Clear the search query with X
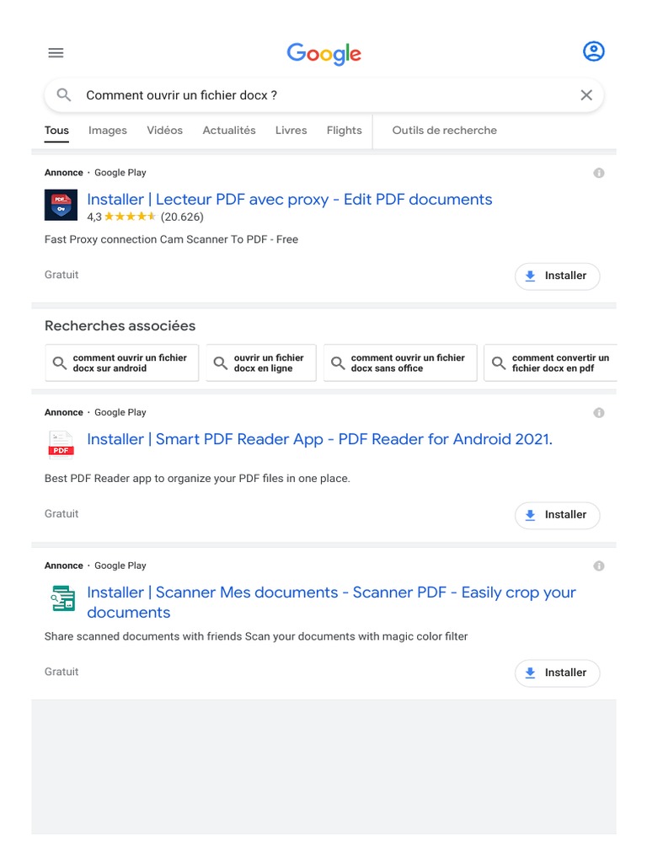 (x=586, y=95)
